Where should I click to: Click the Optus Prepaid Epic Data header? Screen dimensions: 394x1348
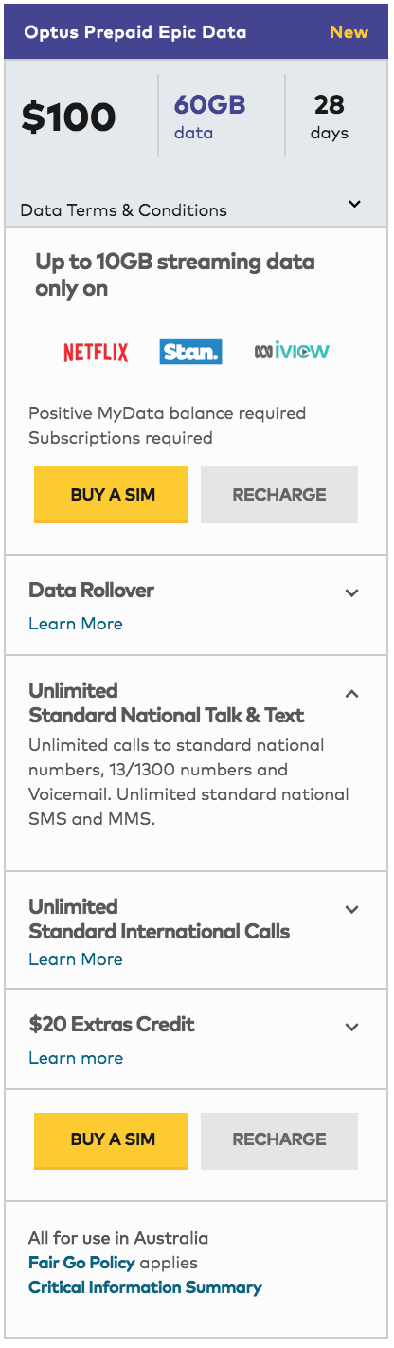click(x=135, y=32)
